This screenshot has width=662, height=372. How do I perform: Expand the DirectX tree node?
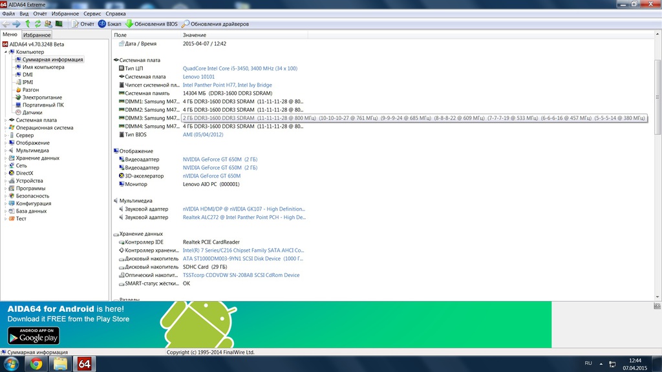(x=5, y=173)
